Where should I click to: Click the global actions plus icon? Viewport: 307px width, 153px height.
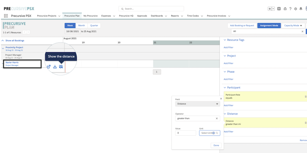pos(279,9)
